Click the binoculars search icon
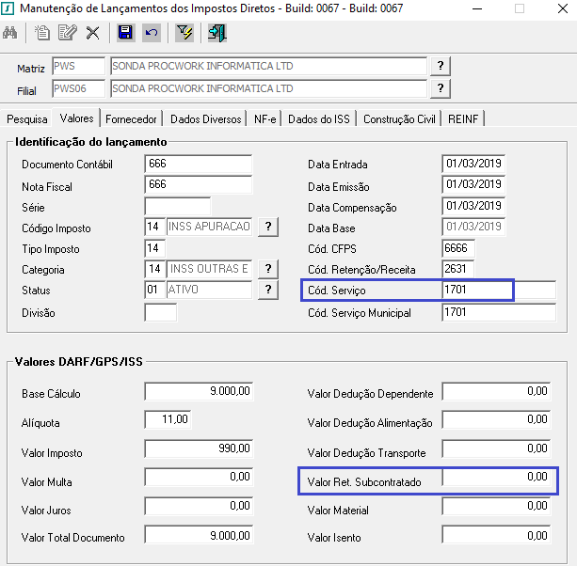The image size is (577, 566). click(x=10, y=33)
